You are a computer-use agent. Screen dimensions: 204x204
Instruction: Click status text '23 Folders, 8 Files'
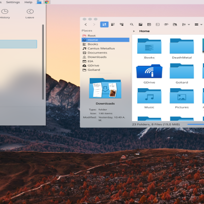pos(156,124)
